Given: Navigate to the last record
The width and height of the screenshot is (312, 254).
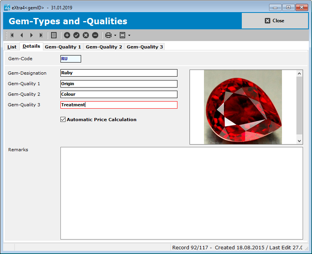Looking at the screenshot, I should [x=41, y=35].
